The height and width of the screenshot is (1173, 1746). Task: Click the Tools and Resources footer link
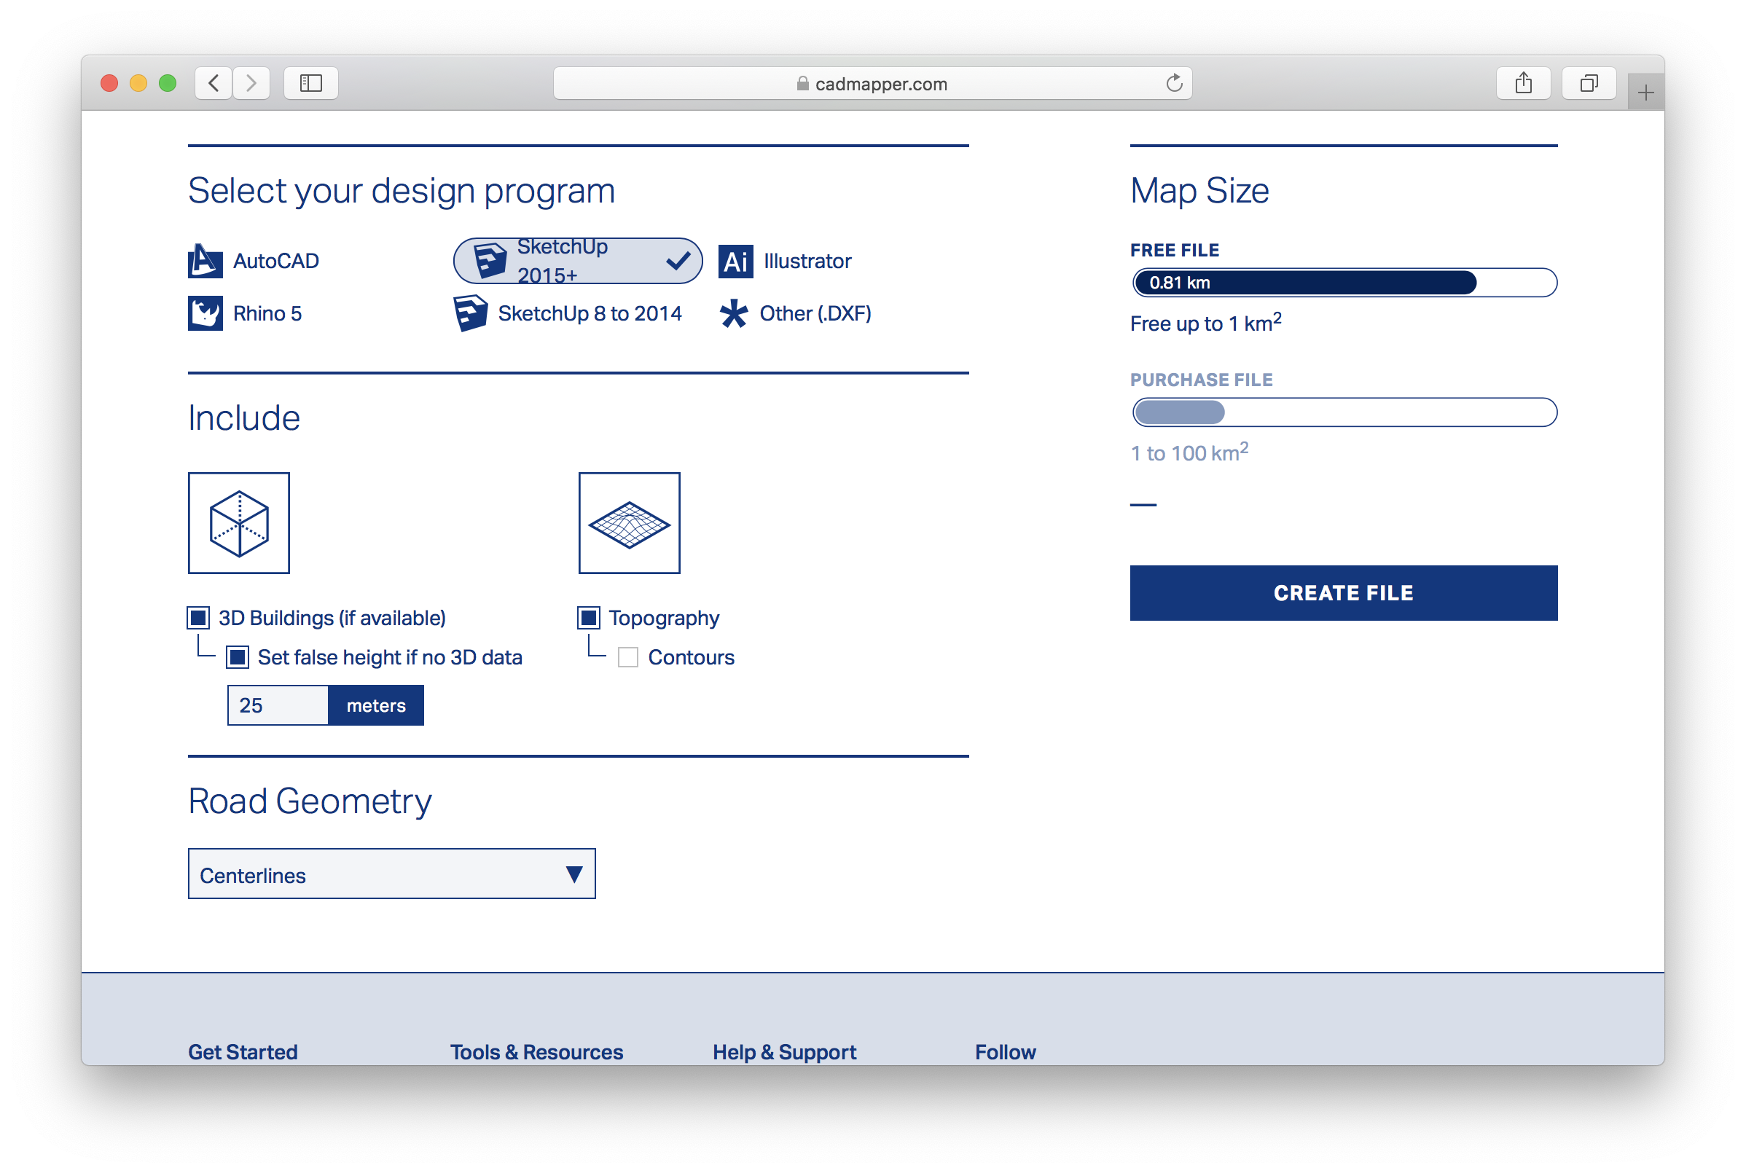point(536,1051)
